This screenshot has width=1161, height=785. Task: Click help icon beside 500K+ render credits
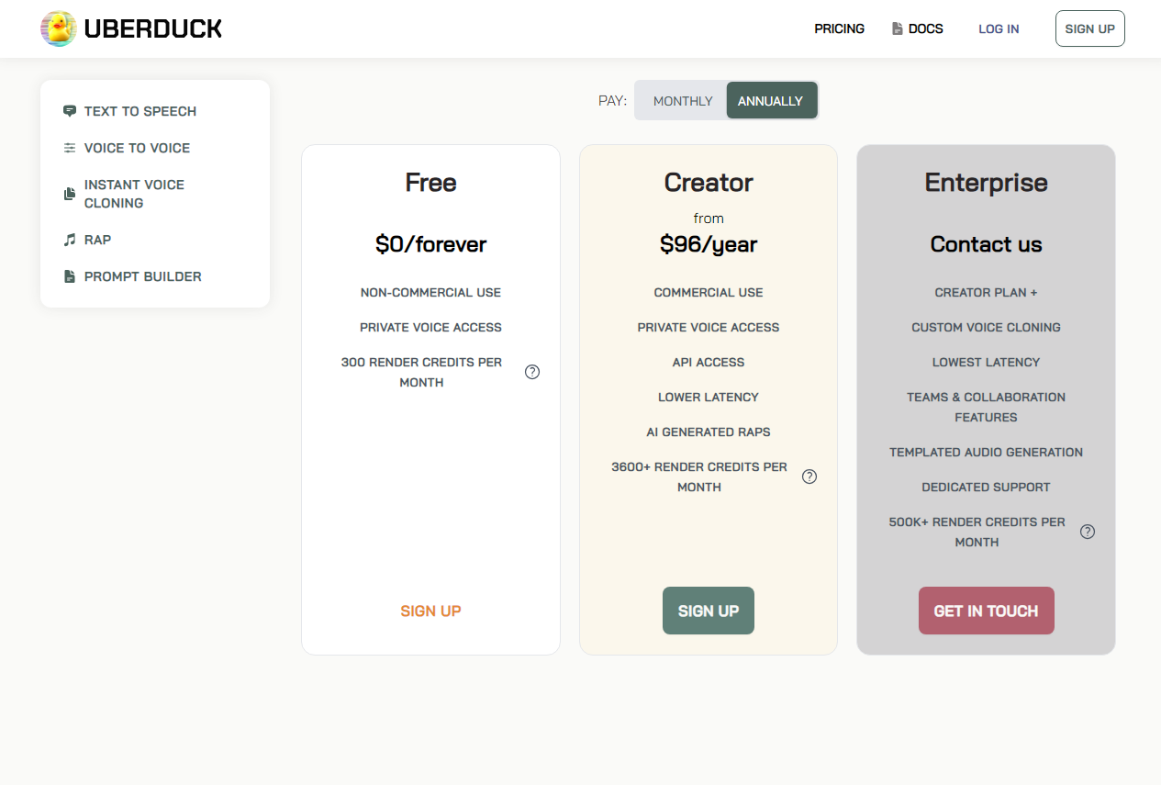[1088, 532]
